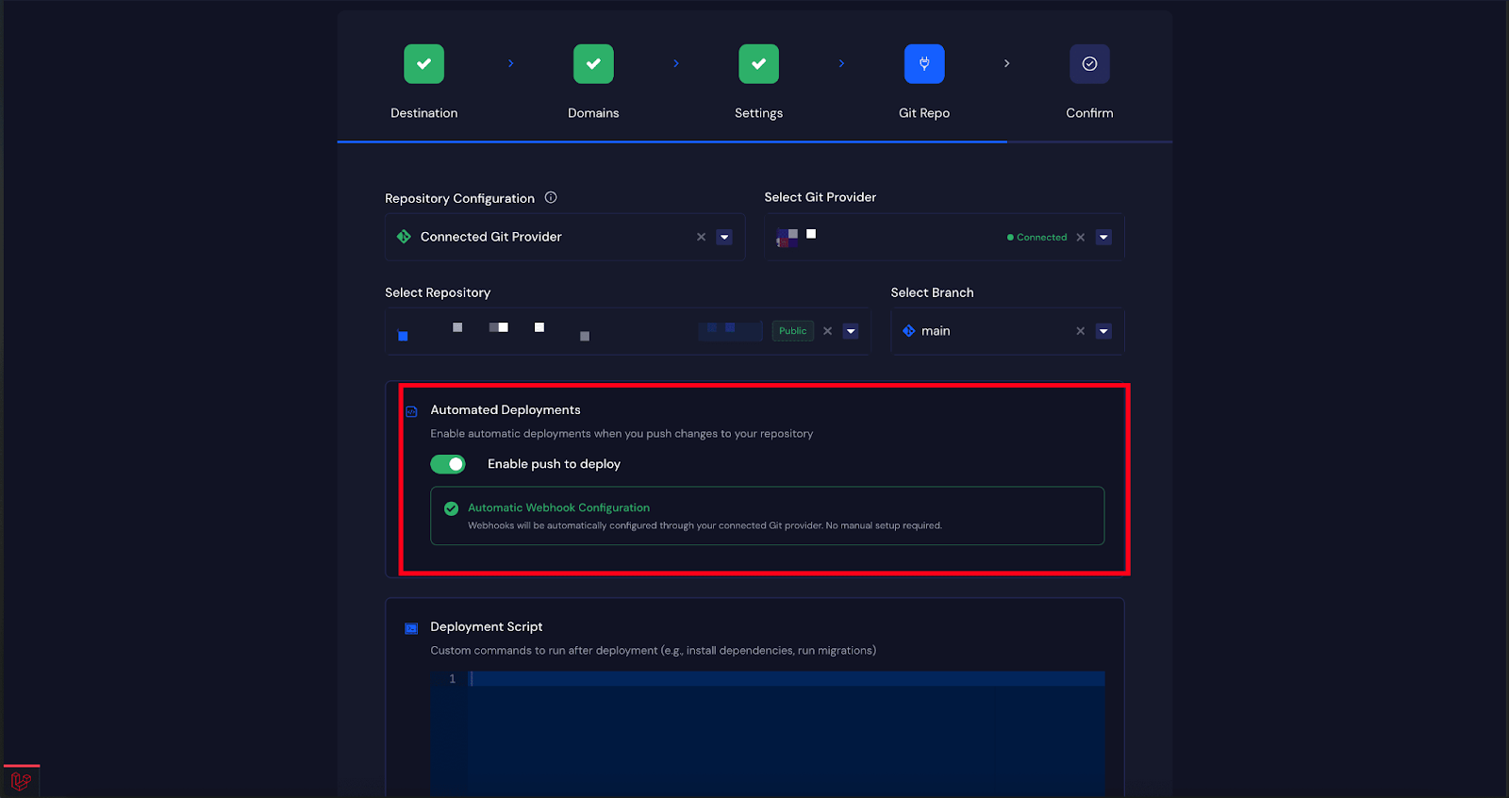
Task: Clear the Connected Git Provider selection
Action: pos(701,237)
